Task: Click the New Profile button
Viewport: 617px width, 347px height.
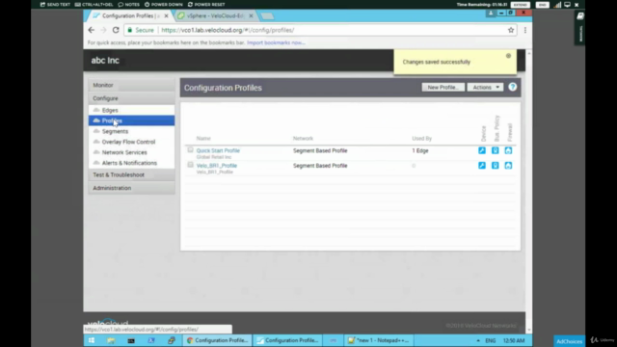Action: click(443, 88)
